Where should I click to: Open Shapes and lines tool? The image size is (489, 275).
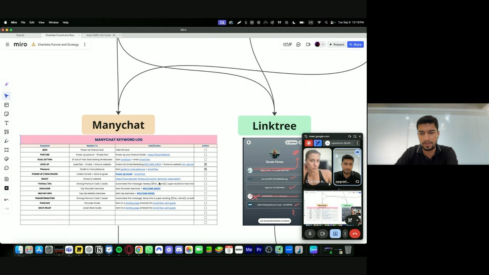tap(7, 132)
